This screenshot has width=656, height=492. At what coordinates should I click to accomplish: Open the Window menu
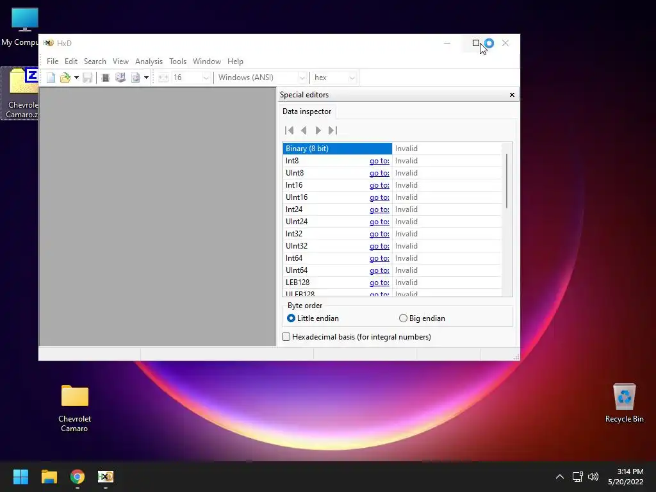(x=207, y=61)
